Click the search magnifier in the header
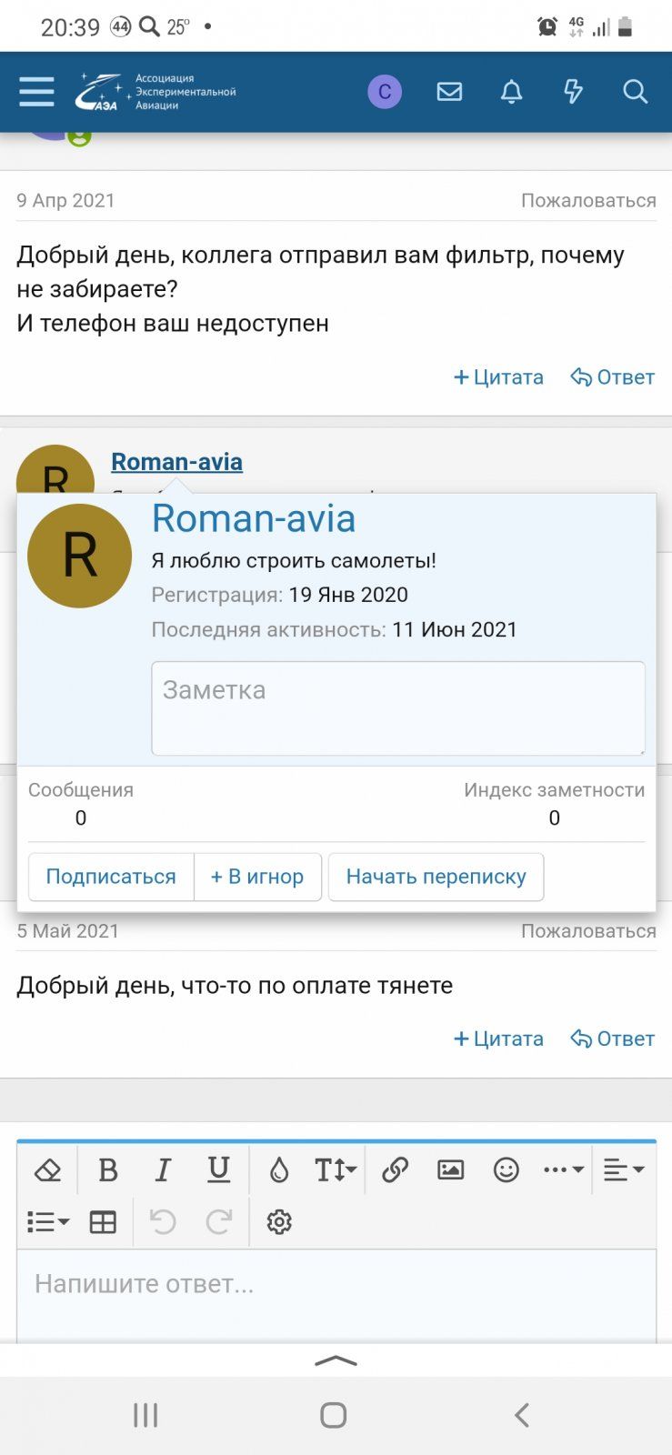This screenshot has height=1455, width=672. coord(635,92)
